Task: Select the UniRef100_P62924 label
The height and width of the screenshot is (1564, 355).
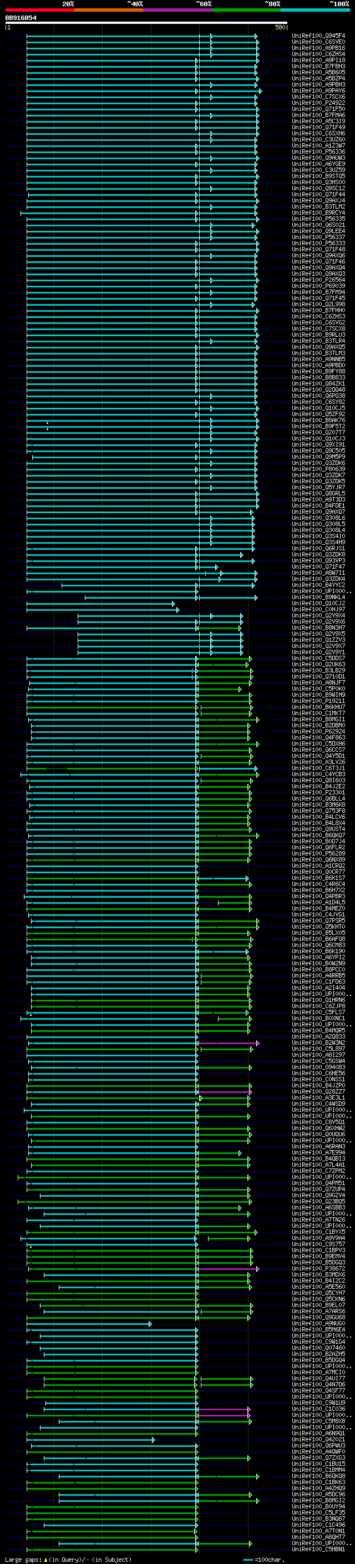Action: point(318,732)
